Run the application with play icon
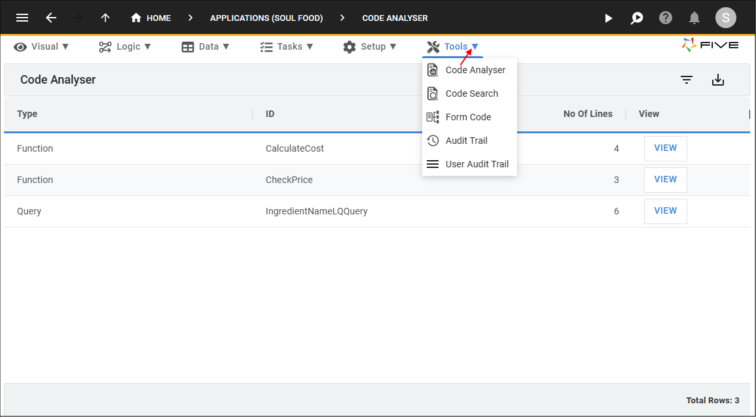 (609, 18)
